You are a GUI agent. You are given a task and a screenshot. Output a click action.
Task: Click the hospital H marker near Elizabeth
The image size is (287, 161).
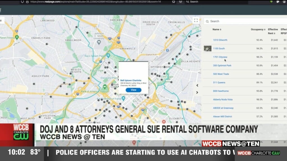(164, 122)
